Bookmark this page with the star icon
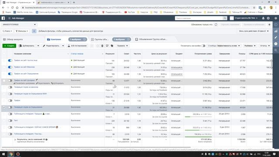The width and height of the screenshot is (279, 157). click(x=254, y=7)
